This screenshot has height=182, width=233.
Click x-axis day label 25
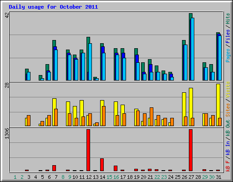pos(177,177)
